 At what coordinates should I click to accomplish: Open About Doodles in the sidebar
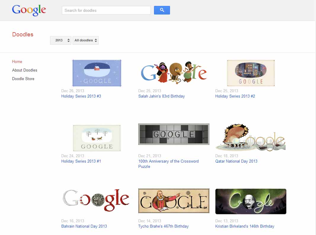(x=25, y=70)
